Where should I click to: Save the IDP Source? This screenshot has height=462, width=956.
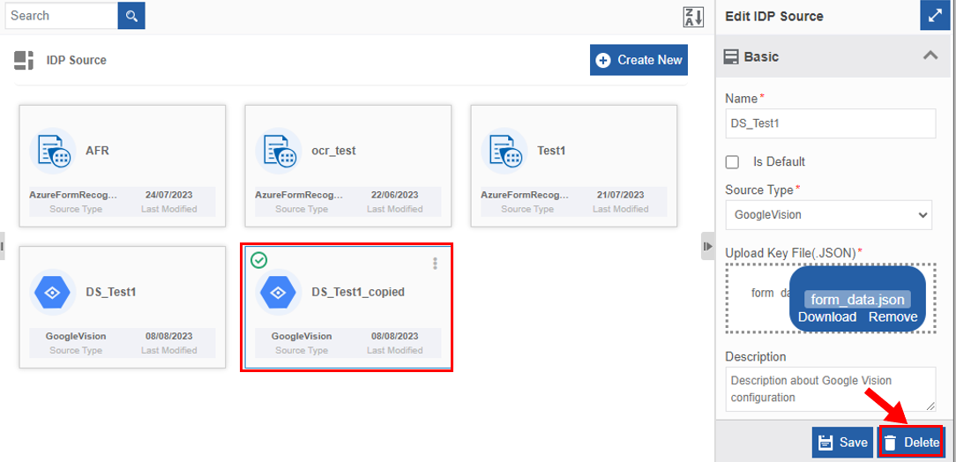[x=843, y=442]
